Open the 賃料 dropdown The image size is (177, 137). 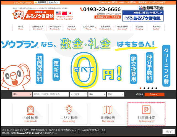(97, 94)
